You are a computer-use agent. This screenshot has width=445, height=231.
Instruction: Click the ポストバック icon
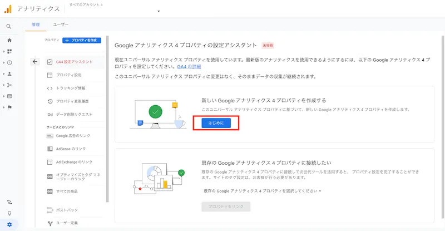(x=50, y=210)
